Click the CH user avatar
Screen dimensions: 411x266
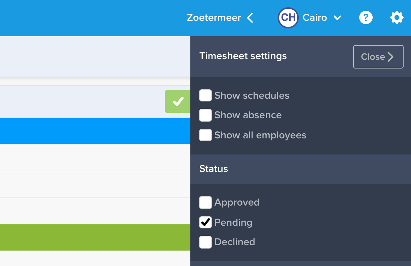tap(288, 17)
